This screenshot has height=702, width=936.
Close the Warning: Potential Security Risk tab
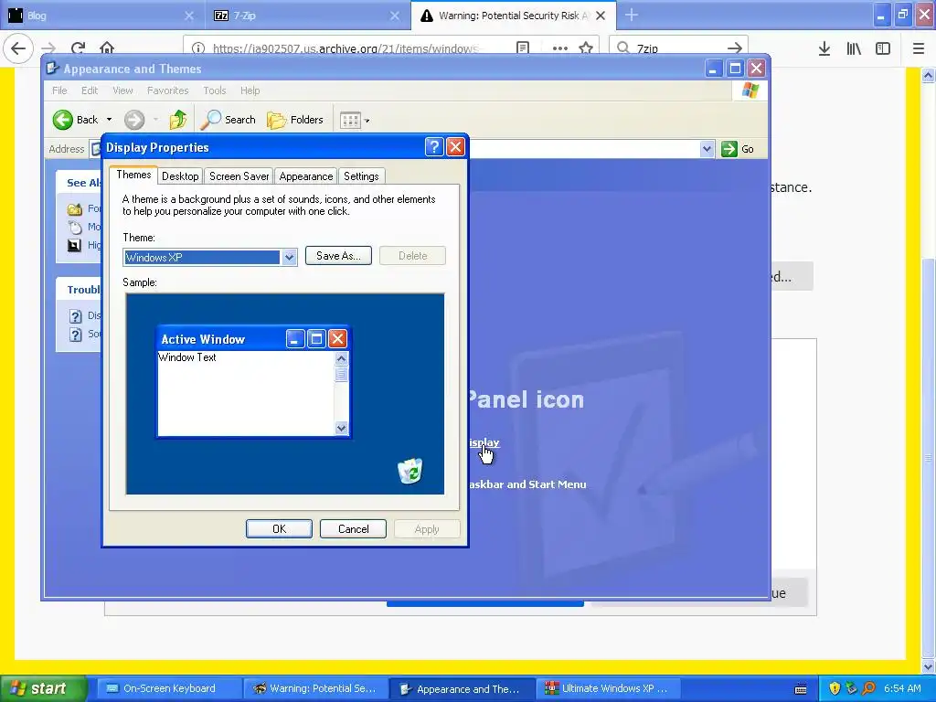pos(601,16)
